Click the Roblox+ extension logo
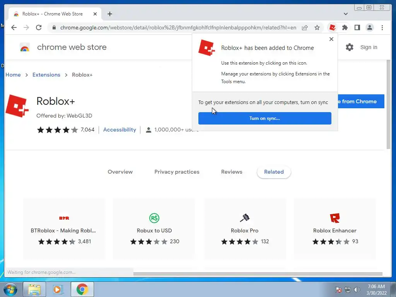The height and width of the screenshot is (297, 396). [x=17, y=106]
